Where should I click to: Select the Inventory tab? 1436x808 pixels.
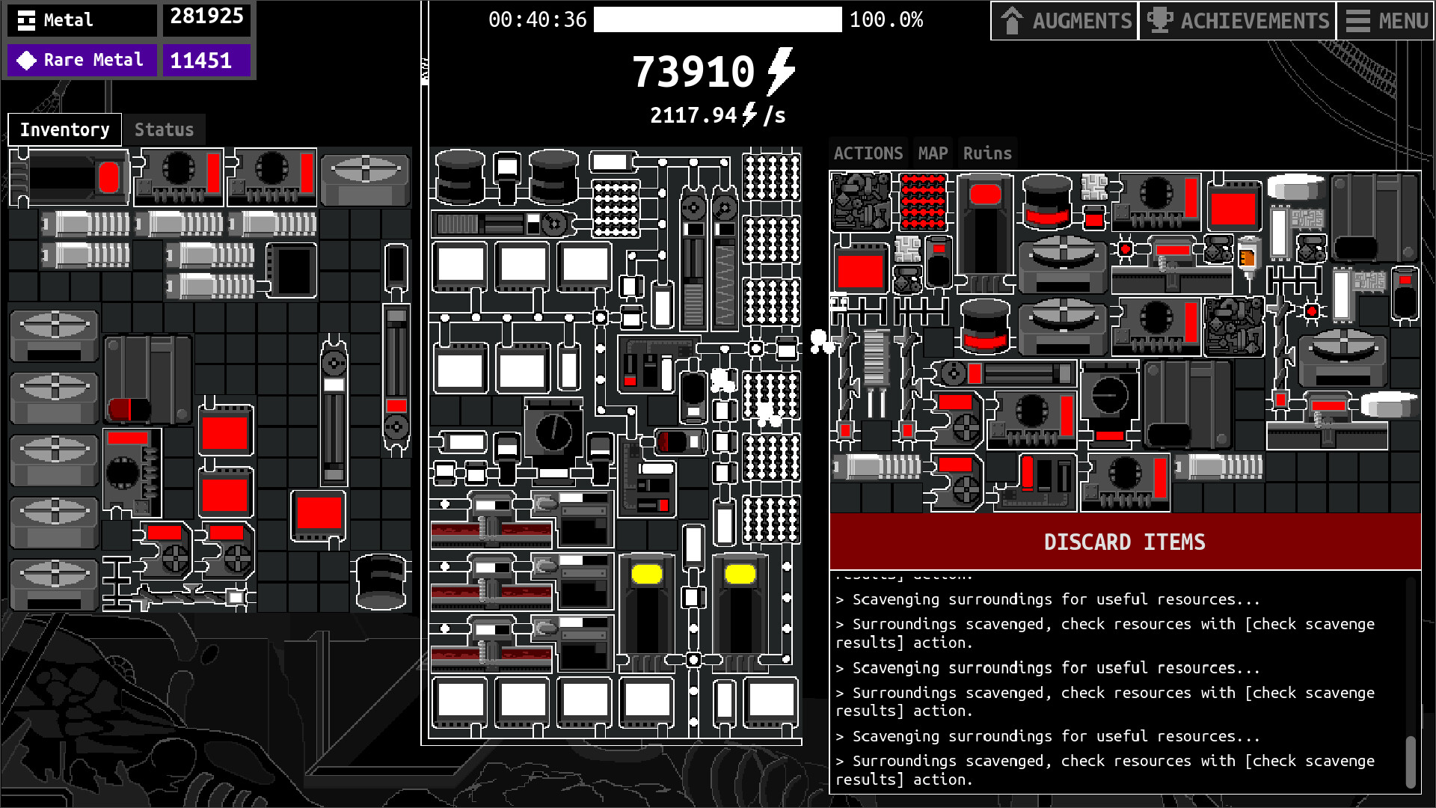64,129
